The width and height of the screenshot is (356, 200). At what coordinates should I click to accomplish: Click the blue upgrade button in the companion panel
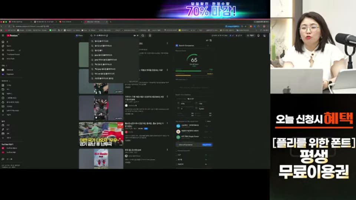pos(207,145)
